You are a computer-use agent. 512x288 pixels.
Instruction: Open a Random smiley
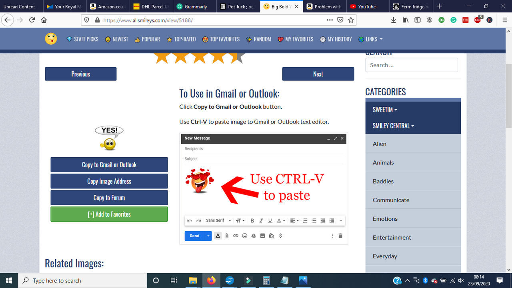coord(258,39)
